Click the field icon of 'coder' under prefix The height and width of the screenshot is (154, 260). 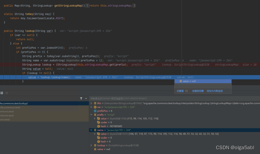(x=99, y=122)
